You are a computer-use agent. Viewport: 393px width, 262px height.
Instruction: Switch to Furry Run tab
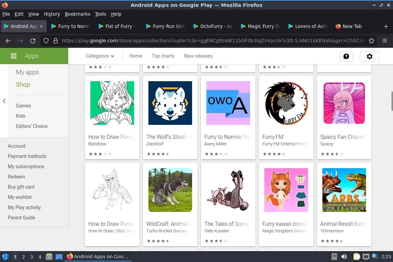click(165, 26)
